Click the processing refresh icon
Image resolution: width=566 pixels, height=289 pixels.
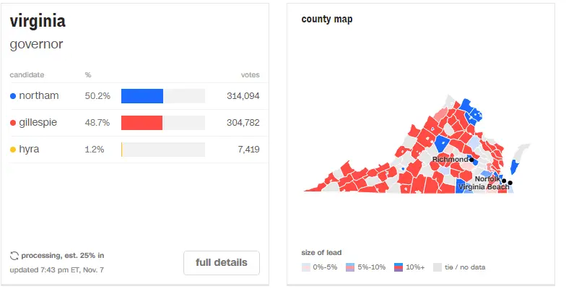click(x=14, y=256)
